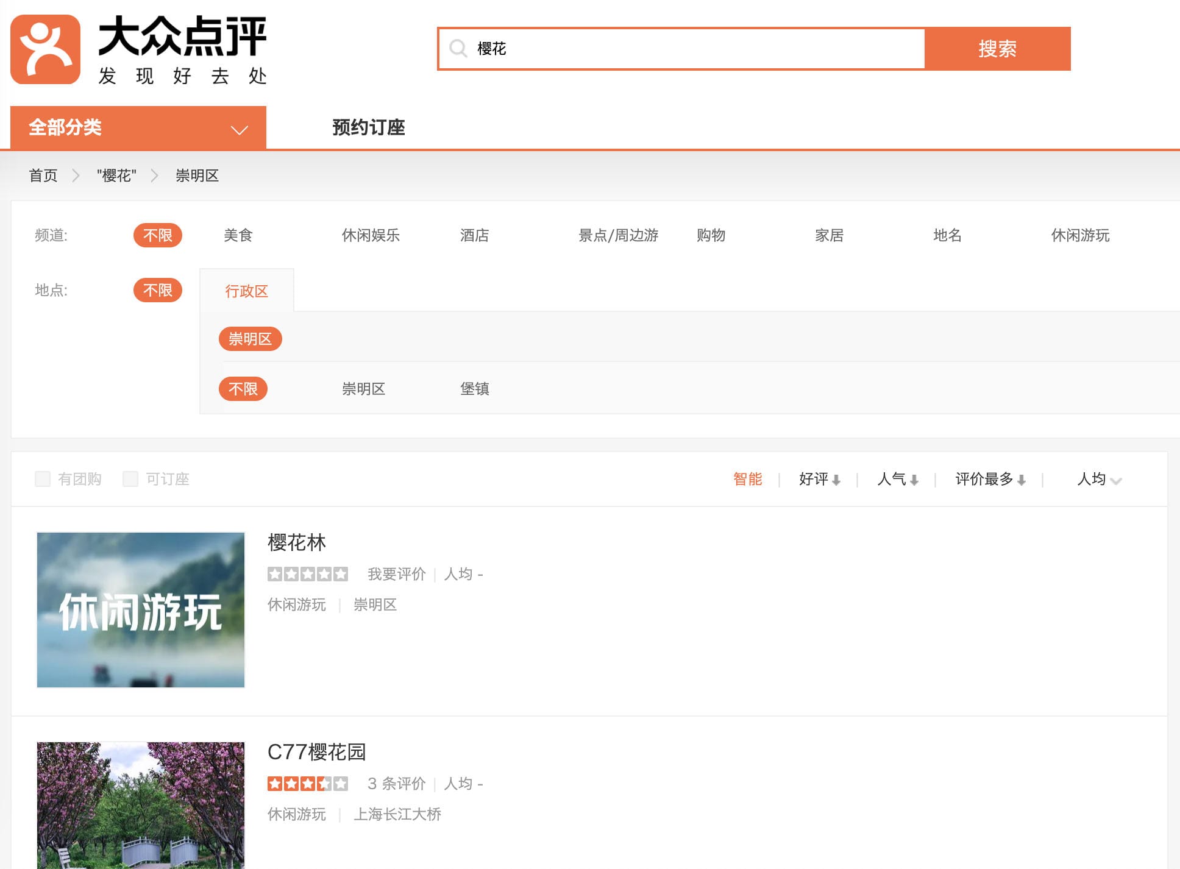Image resolution: width=1180 pixels, height=869 pixels.
Task: Click the down arrow beside 人气
Action: point(914,480)
